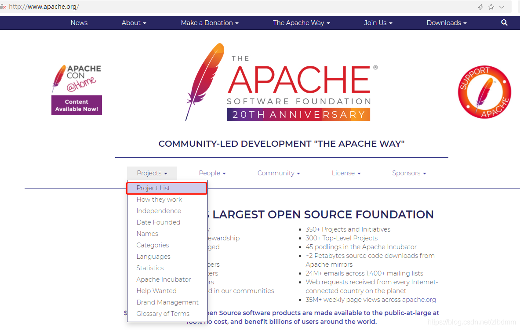Click 300+ Top-Level Projects text
The width and height of the screenshot is (520, 330).
[342, 238]
